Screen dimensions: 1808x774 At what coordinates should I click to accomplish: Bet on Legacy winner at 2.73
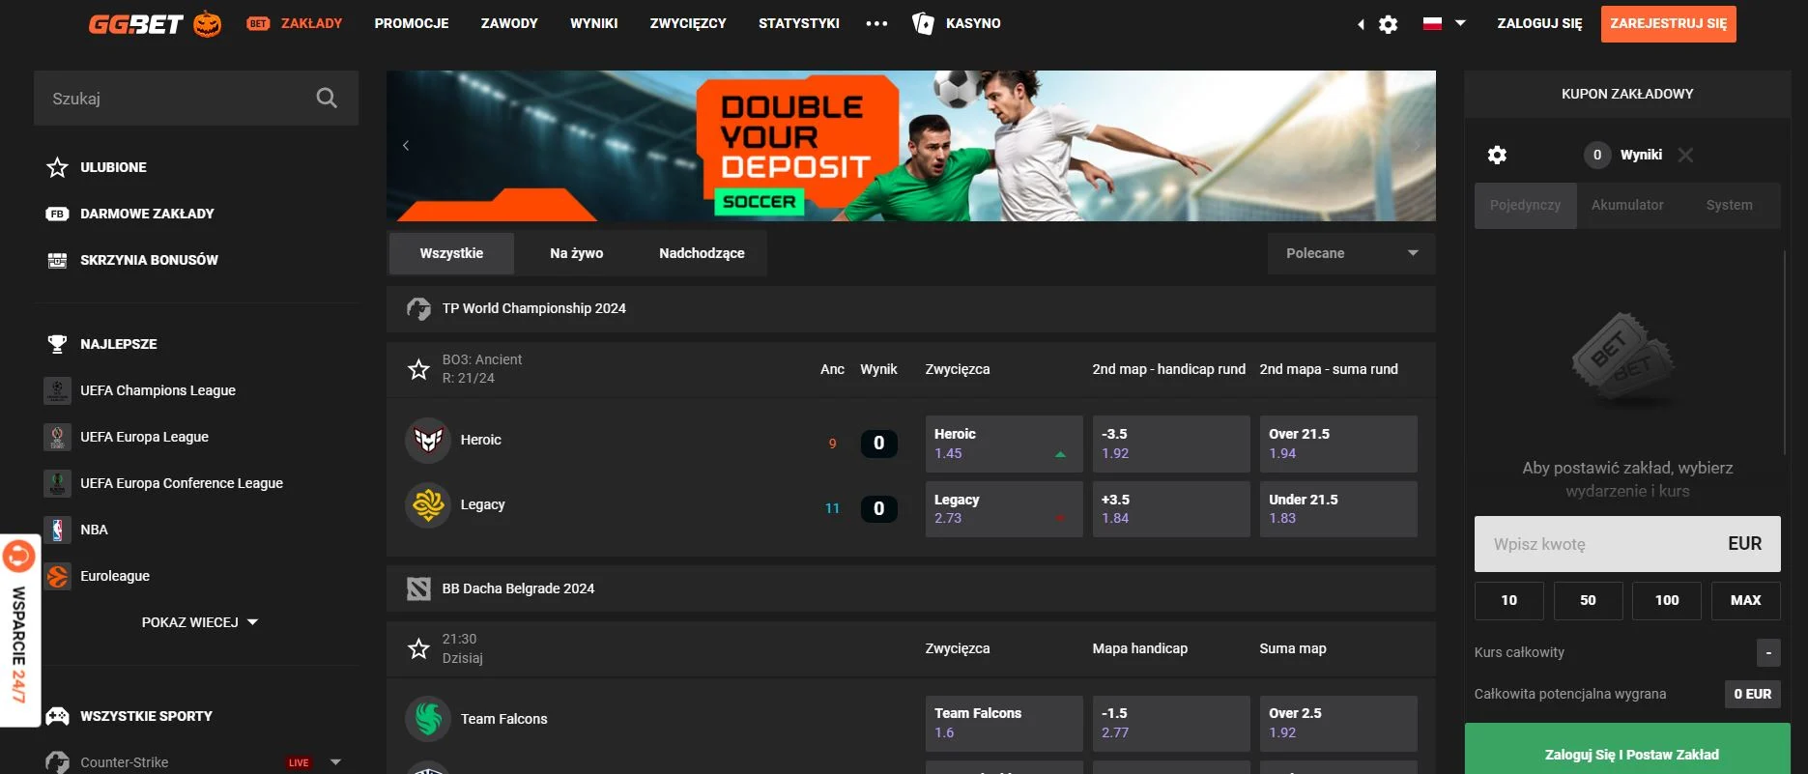(x=1003, y=509)
